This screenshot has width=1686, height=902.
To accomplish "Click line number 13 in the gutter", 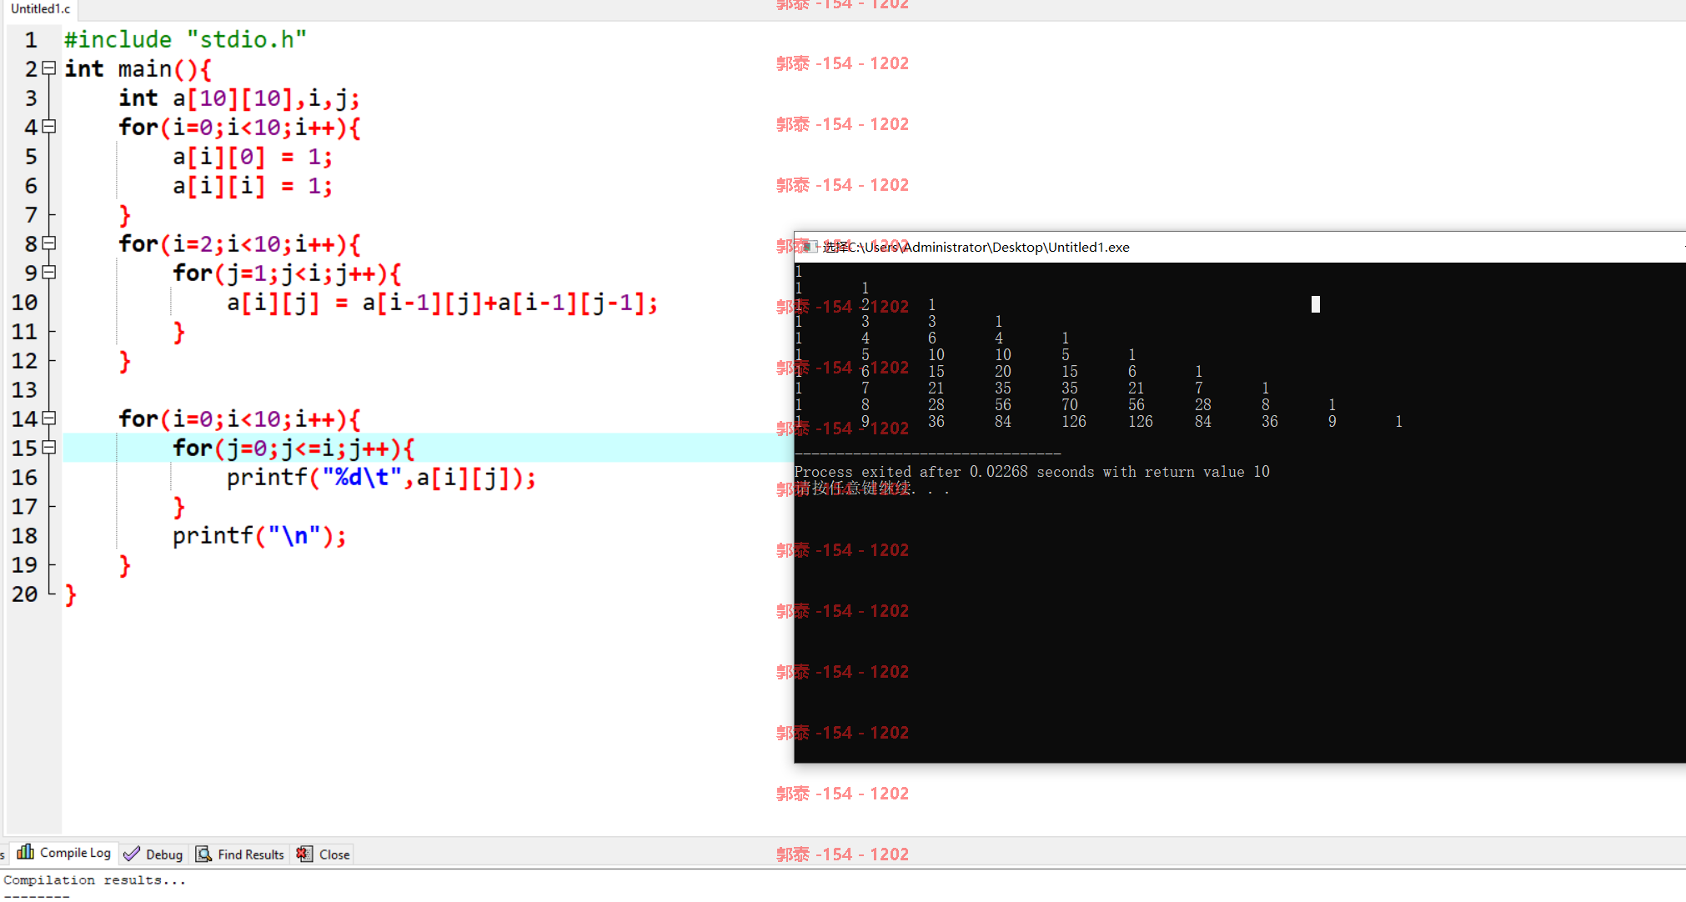I will coord(25,389).
